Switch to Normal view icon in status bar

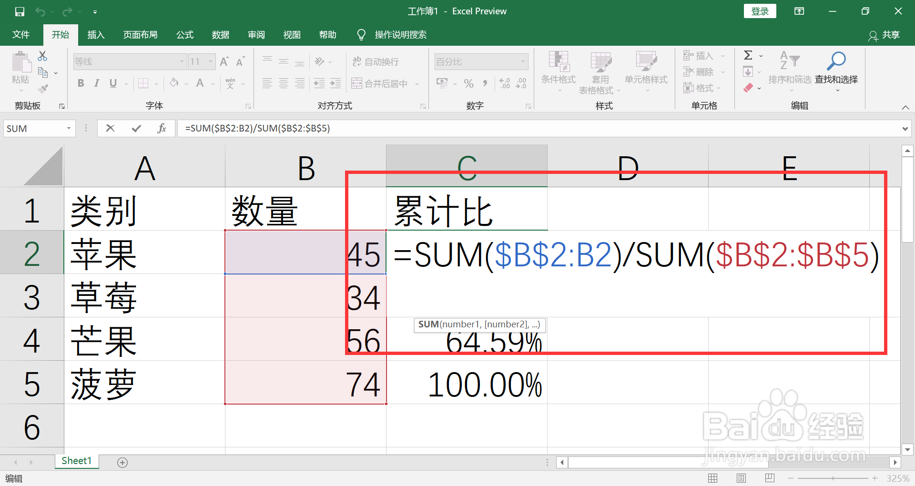coord(713,478)
